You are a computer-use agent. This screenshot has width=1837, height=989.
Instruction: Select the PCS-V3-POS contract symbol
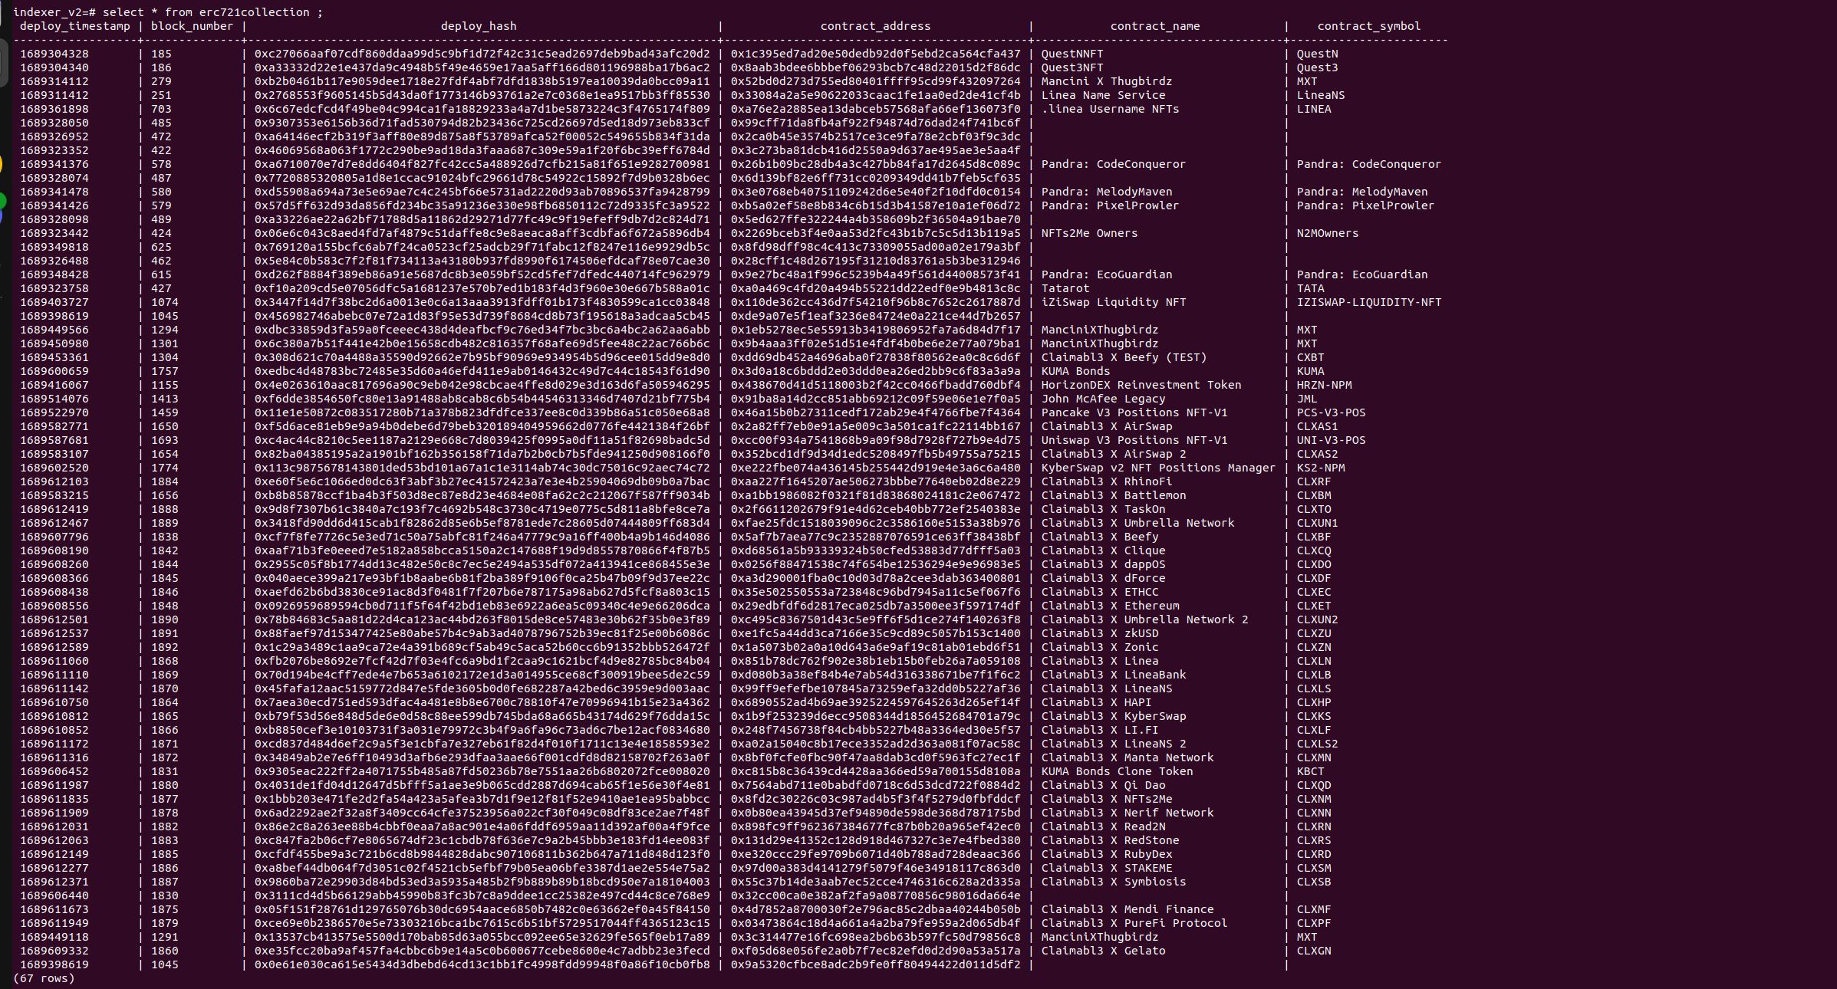click(1331, 412)
